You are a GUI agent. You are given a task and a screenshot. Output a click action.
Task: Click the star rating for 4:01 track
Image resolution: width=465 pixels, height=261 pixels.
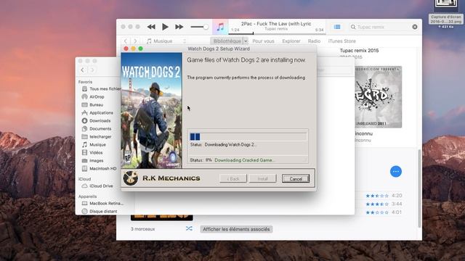click(x=377, y=212)
